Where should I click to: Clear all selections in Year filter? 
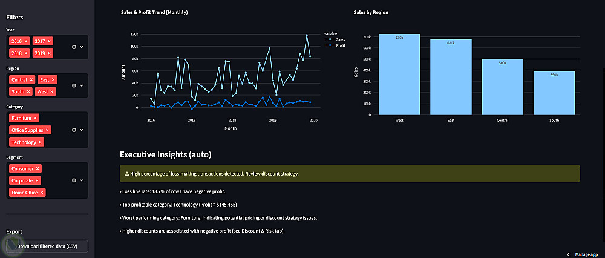tap(74, 47)
